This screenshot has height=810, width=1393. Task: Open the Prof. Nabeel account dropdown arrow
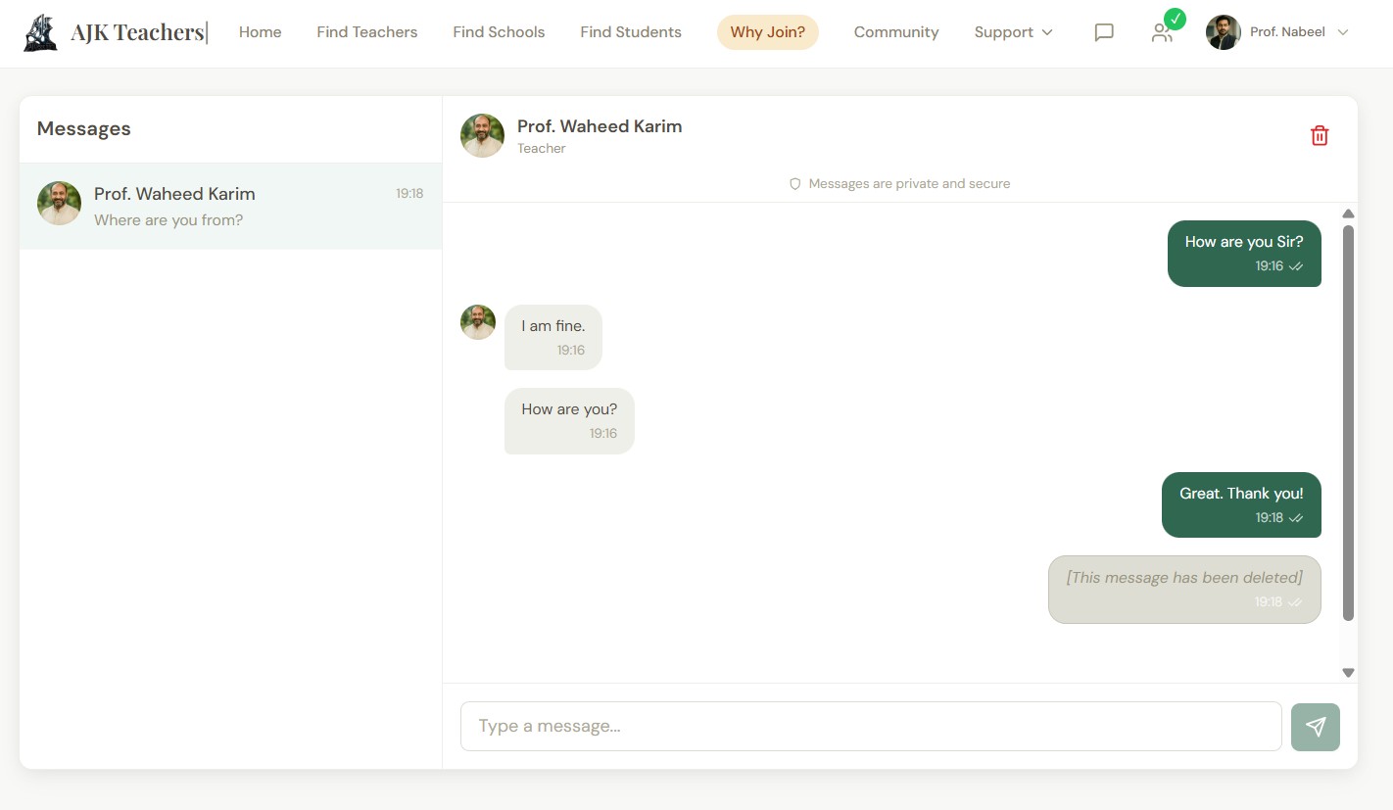1343,32
